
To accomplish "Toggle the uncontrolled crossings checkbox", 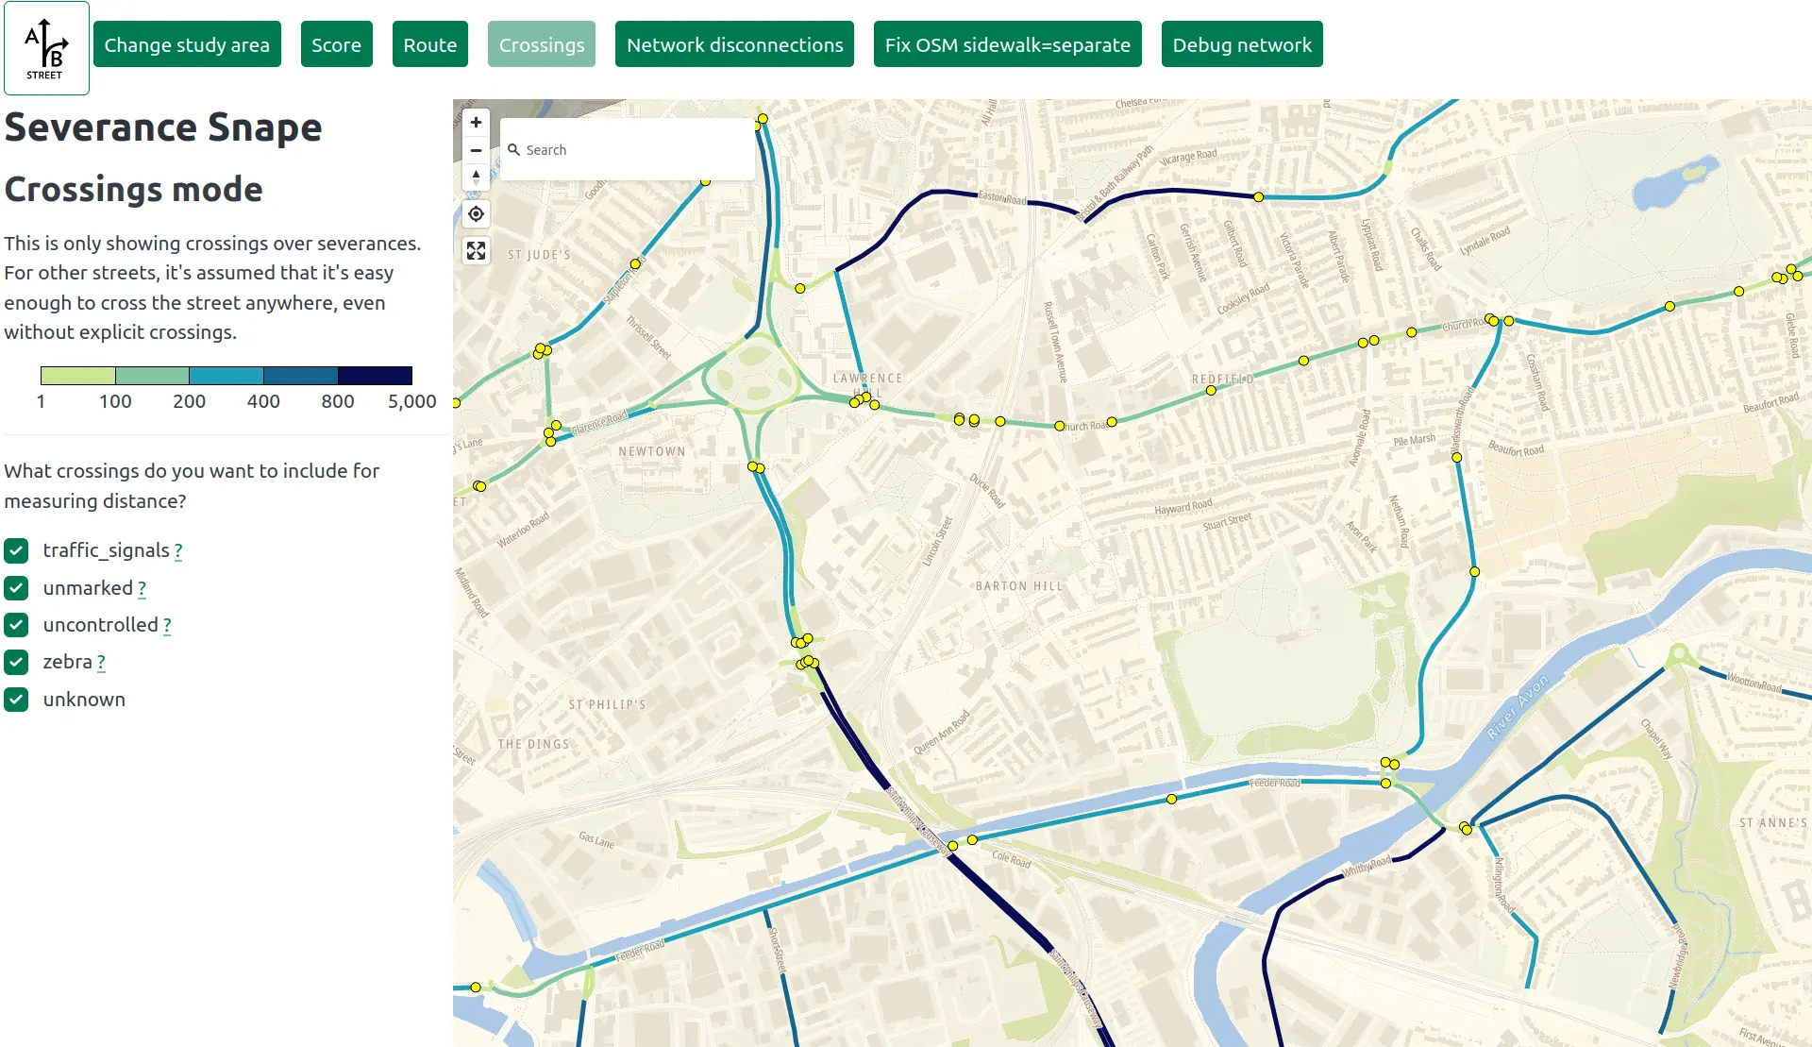I will point(16,625).
